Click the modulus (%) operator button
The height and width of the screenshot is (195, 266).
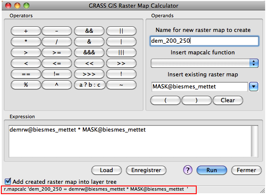click(26, 85)
